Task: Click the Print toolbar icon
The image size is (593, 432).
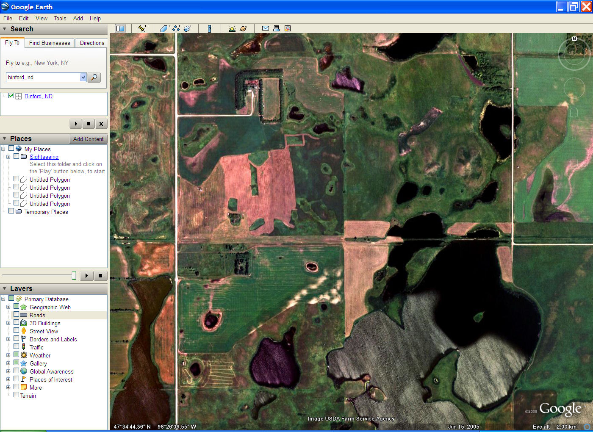Action: [276, 28]
